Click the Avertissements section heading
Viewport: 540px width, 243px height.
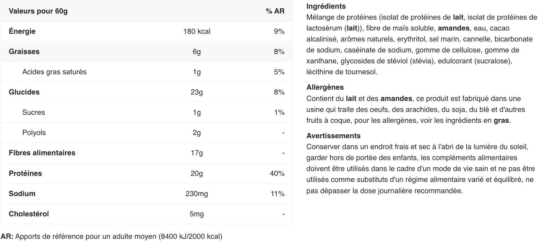tap(333, 136)
